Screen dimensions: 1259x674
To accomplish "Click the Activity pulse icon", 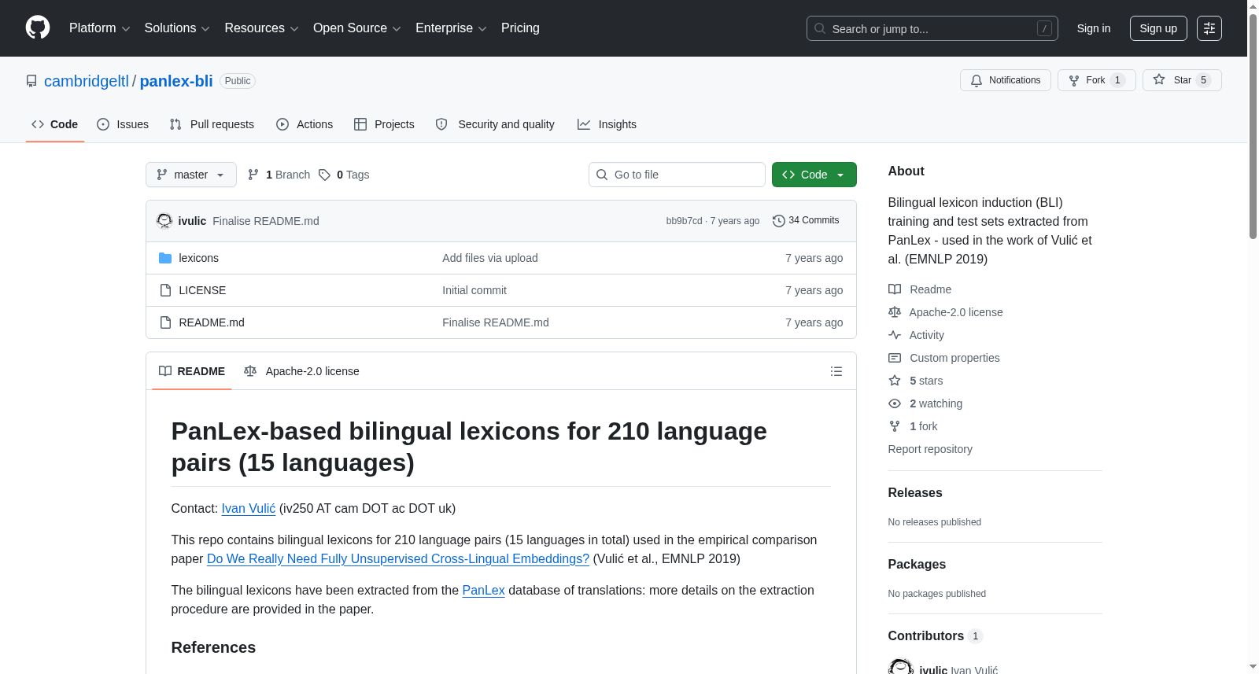I will point(895,335).
